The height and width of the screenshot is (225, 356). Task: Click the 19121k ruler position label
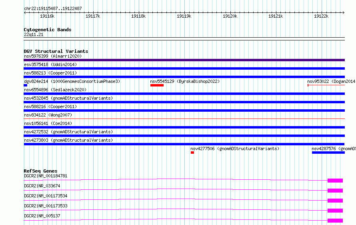click(276, 16)
